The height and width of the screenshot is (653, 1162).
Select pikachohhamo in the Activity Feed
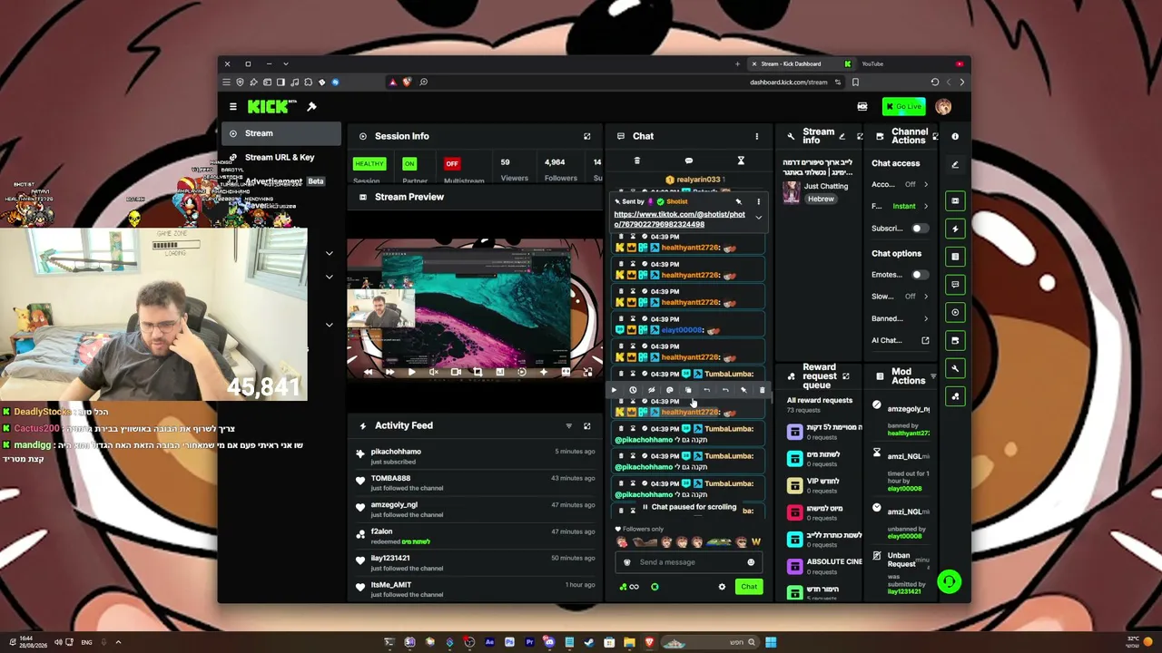395,452
